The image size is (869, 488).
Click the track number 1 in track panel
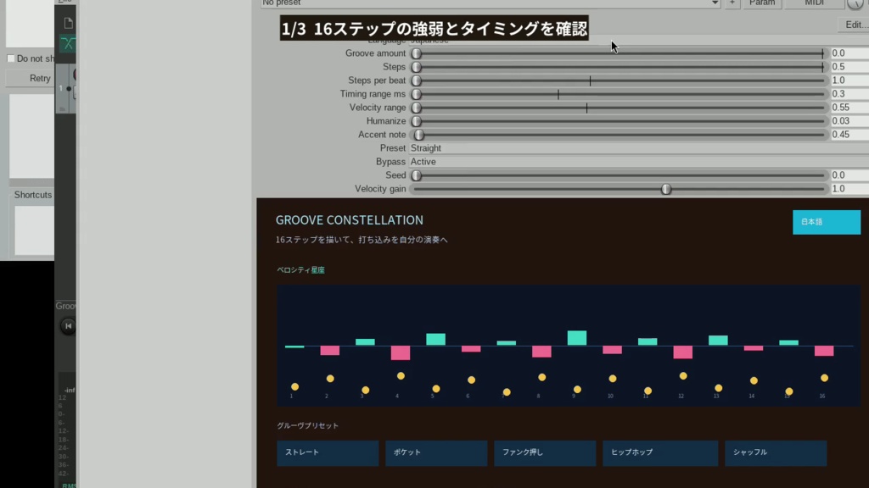click(61, 88)
